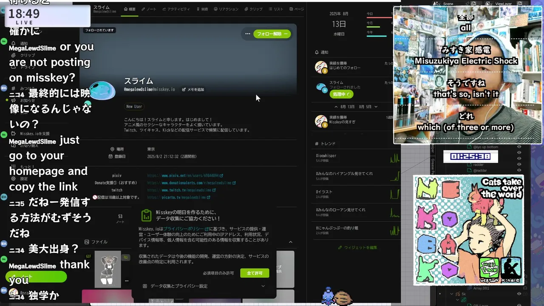Click ウィジェットを編集 edit widgets
The height and width of the screenshot is (306, 544).
(x=357, y=247)
